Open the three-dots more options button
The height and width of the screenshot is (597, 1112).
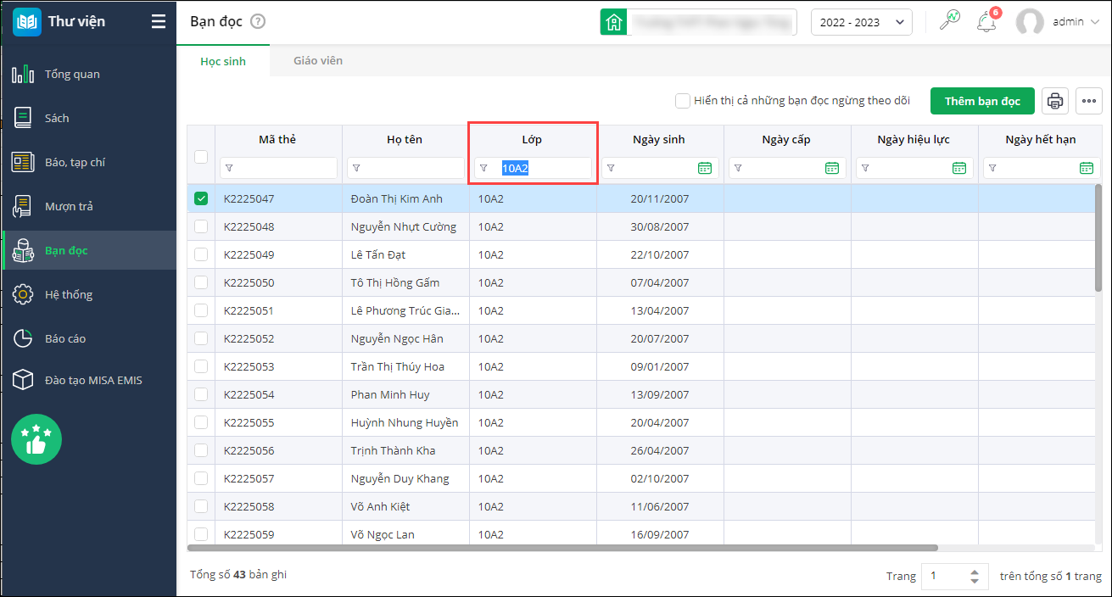pyautogui.click(x=1089, y=101)
